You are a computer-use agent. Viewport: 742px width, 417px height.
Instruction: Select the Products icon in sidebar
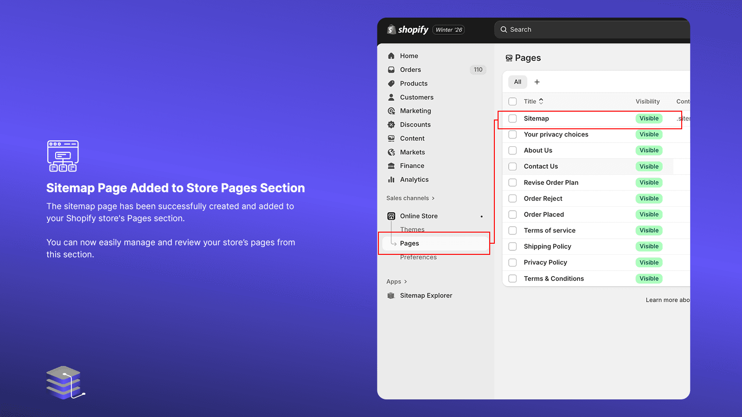(x=392, y=83)
